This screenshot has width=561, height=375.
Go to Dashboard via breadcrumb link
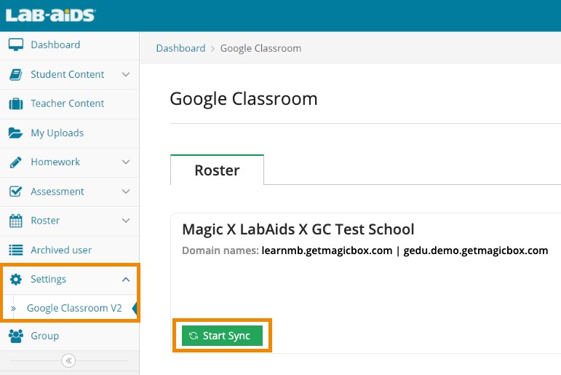click(x=180, y=48)
